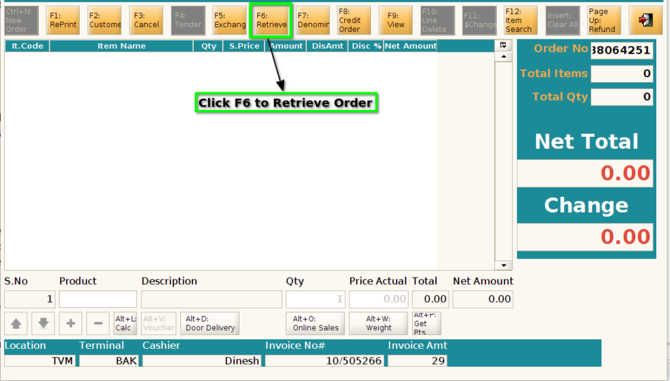Click the Price Actual input field
Viewport: 670px width, 381px height.
[379, 299]
